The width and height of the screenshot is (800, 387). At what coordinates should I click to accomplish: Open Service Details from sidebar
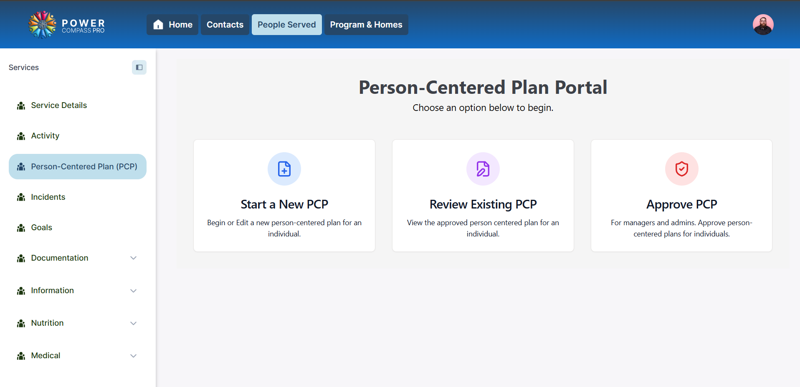pos(59,105)
